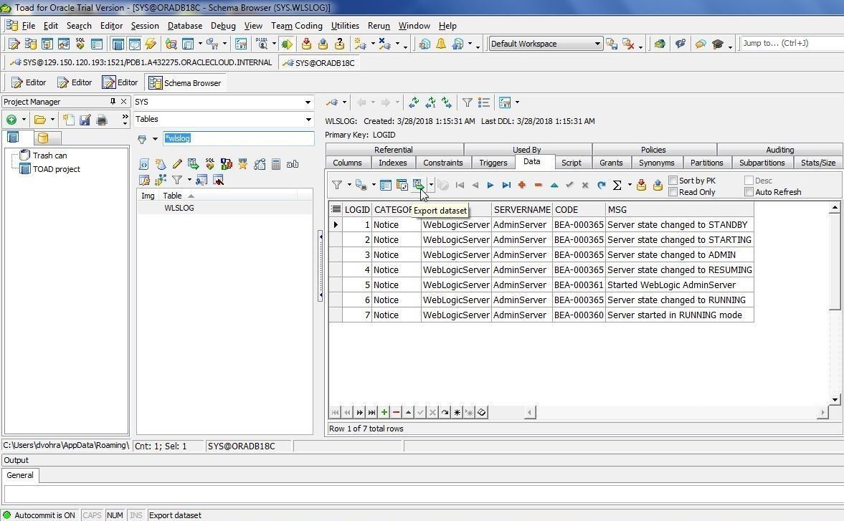Open the Indexes tab

click(x=392, y=163)
